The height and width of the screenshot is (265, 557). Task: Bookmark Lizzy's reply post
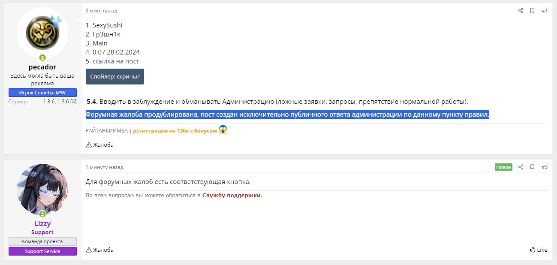pos(532,167)
